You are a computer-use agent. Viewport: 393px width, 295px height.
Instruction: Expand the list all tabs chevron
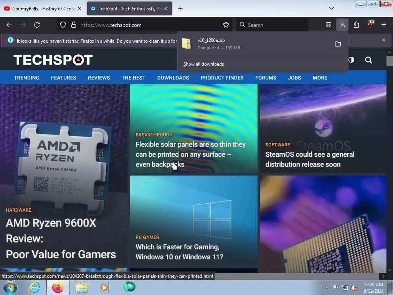point(331,8)
